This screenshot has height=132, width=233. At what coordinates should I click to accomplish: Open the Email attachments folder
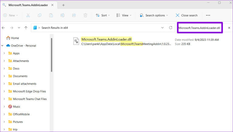(22, 84)
